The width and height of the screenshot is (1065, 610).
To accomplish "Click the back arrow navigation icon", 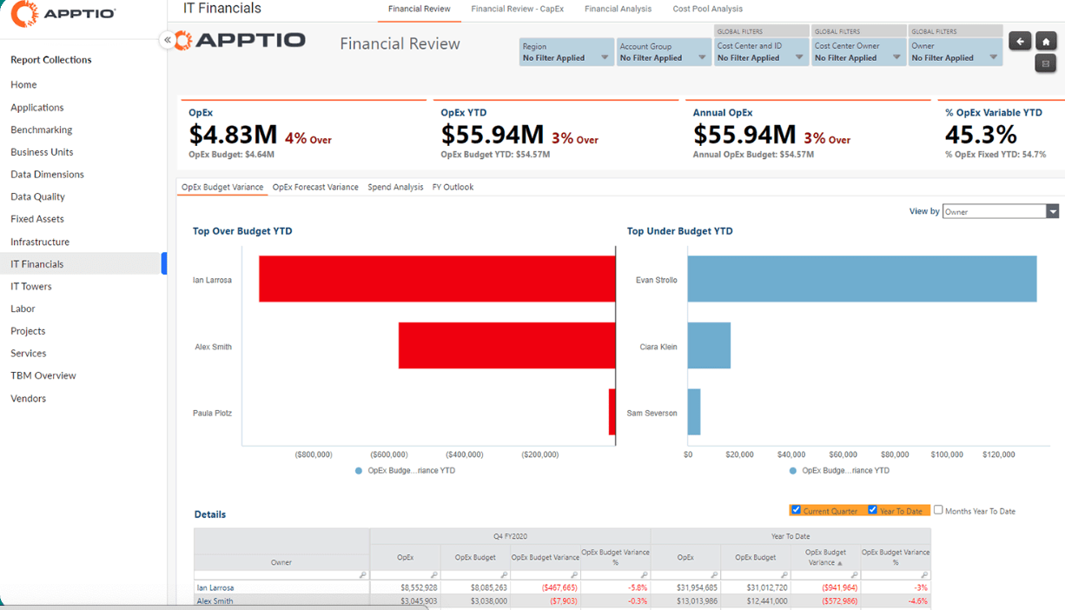I will pos(1020,41).
